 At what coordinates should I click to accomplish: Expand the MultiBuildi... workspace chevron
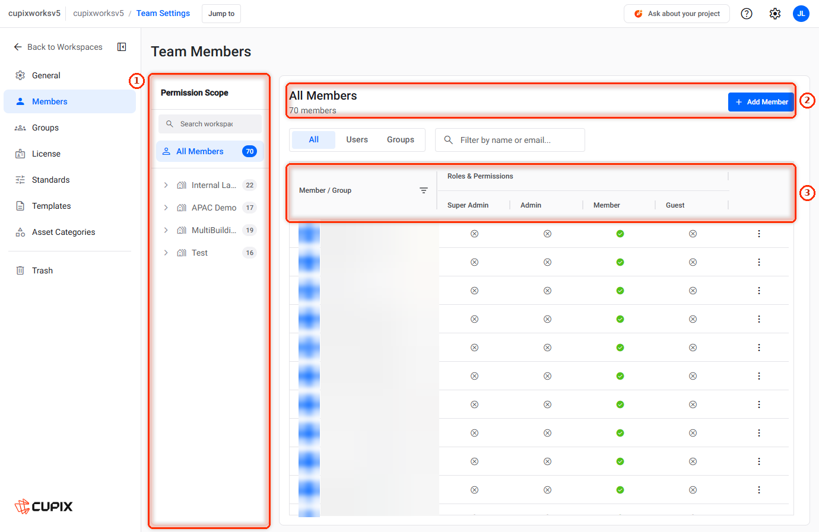(166, 230)
